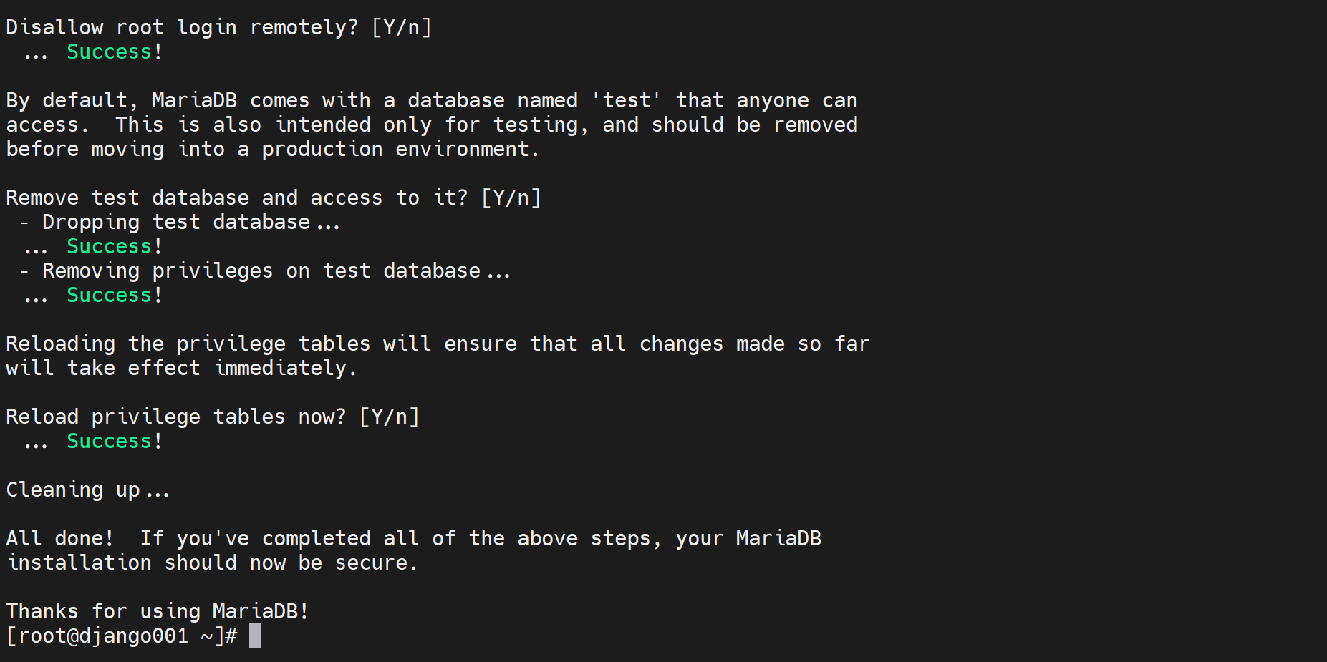Click the "[root@django001 ~]#" shell prompt
Screen dimensions: 1327x662
coord(122,636)
